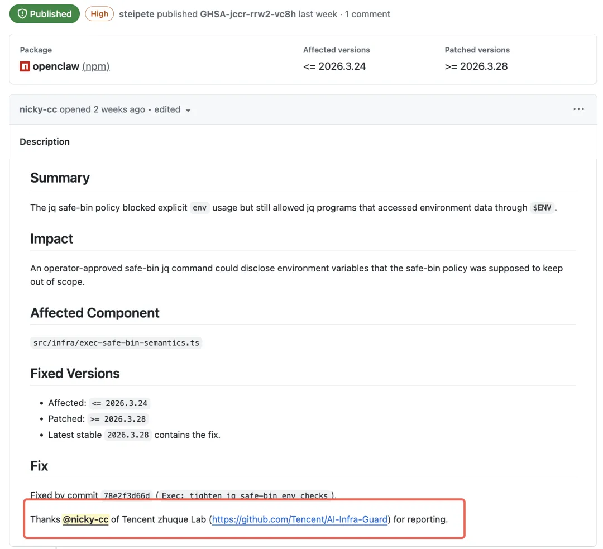Viewport: 603px width, 549px height.
Task: Click the Fixed Versions heading
Action: click(x=75, y=373)
